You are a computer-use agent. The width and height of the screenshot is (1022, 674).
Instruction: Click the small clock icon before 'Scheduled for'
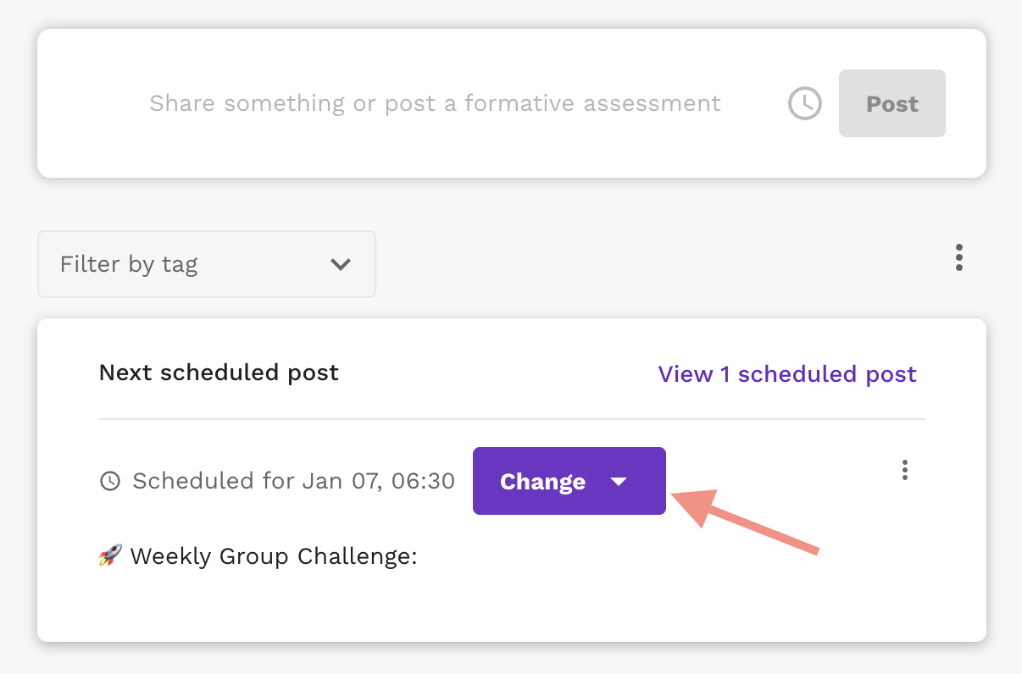pos(110,481)
